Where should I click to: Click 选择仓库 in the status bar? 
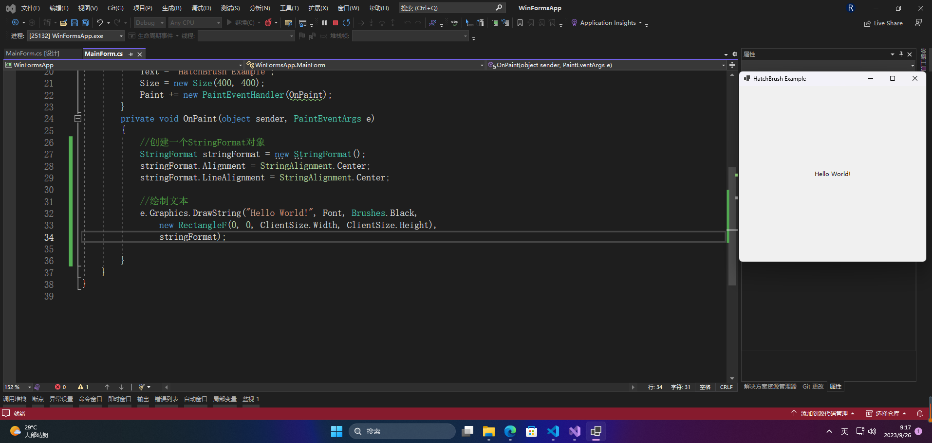coord(886,414)
